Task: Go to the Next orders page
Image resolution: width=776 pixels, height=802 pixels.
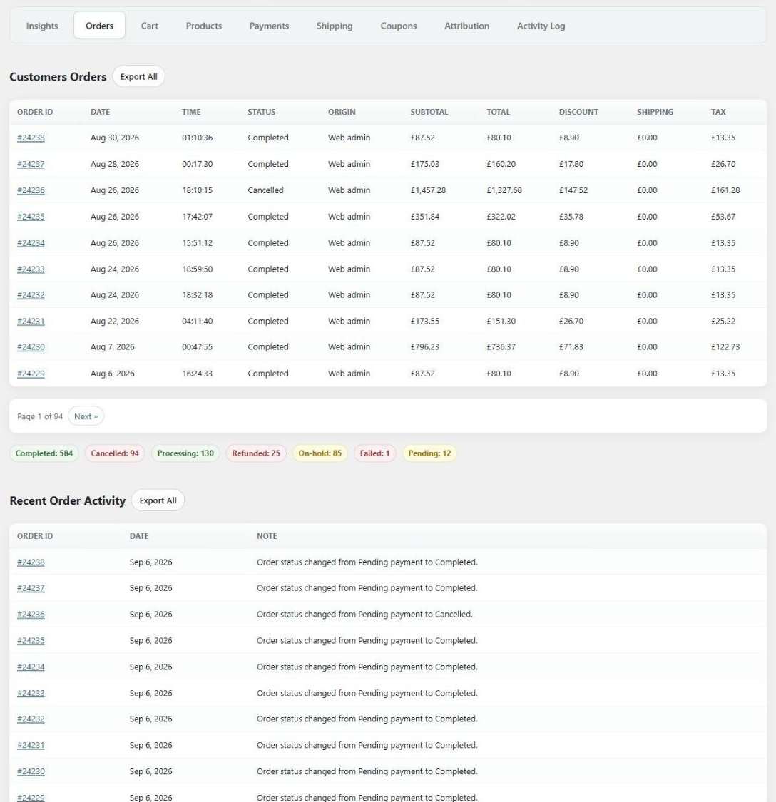Action: pyautogui.click(x=86, y=416)
